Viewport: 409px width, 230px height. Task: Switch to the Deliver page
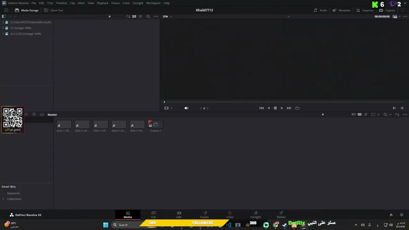click(281, 215)
